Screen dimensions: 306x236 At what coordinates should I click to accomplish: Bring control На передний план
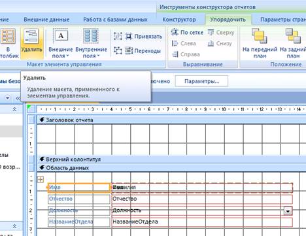(x=260, y=43)
